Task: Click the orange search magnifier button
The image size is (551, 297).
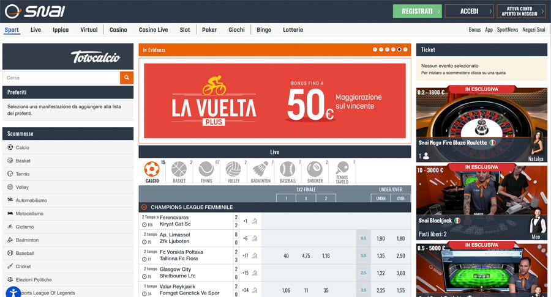Action: pyautogui.click(x=127, y=78)
